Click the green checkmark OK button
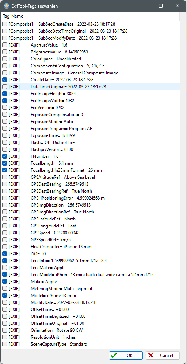The image size is (187, 364). tap(126, 356)
